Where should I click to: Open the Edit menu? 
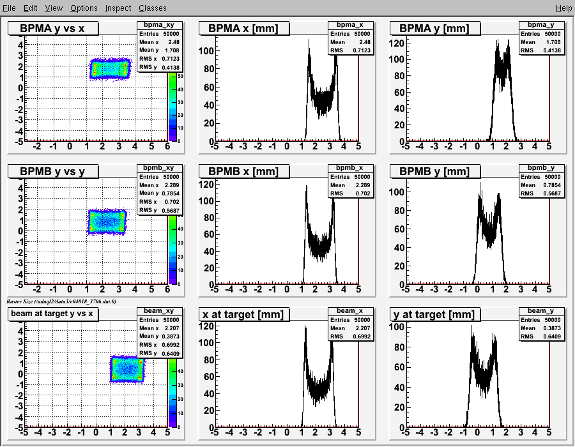(x=31, y=8)
